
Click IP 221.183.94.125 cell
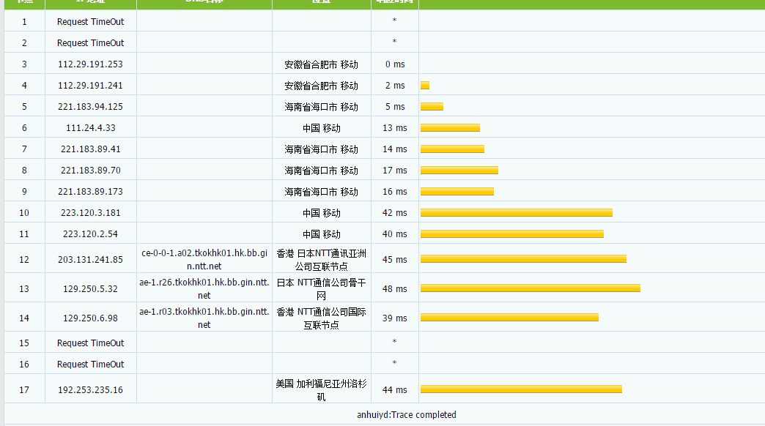90,107
